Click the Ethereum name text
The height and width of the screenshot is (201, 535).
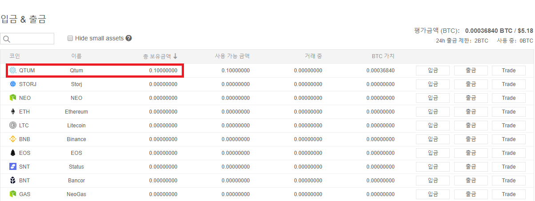pos(76,112)
